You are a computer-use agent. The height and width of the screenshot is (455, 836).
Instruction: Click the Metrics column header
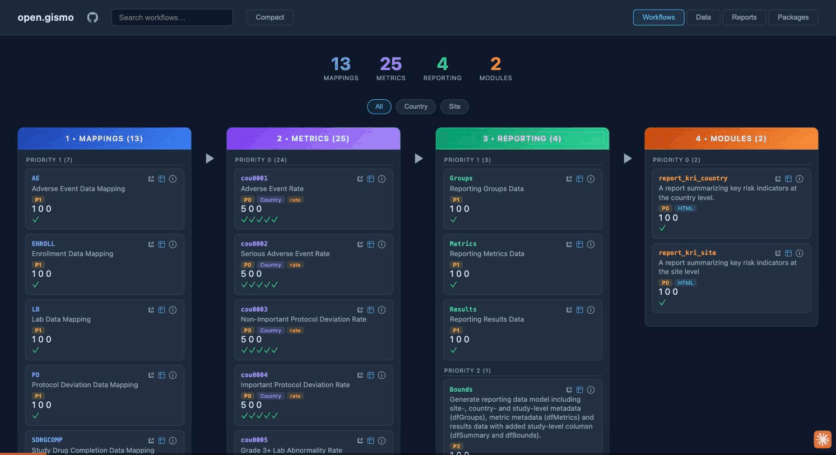[313, 138]
